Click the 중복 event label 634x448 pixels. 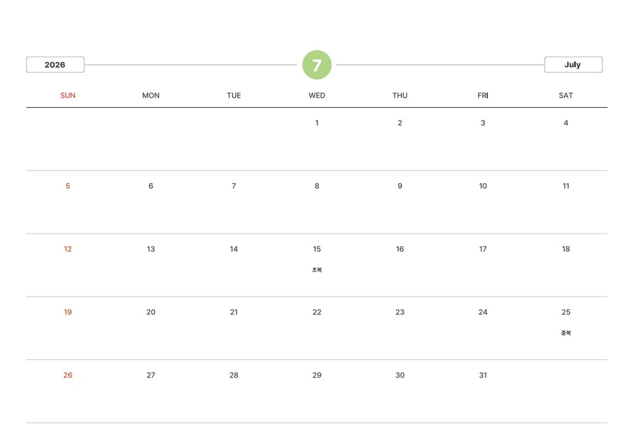pyautogui.click(x=566, y=333)
